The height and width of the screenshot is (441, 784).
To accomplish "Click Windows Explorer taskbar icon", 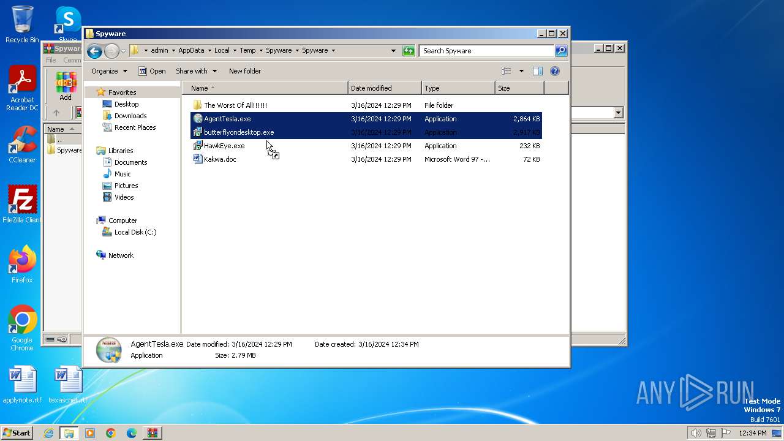I will click(69, 433).
